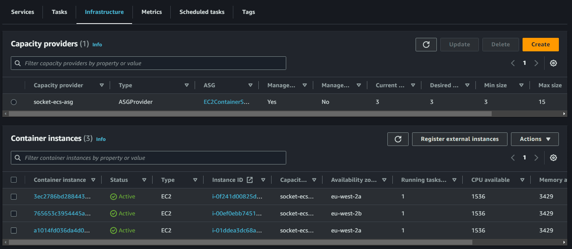
Task: Open Container instances column preferences gear
Action: (553, 158)
